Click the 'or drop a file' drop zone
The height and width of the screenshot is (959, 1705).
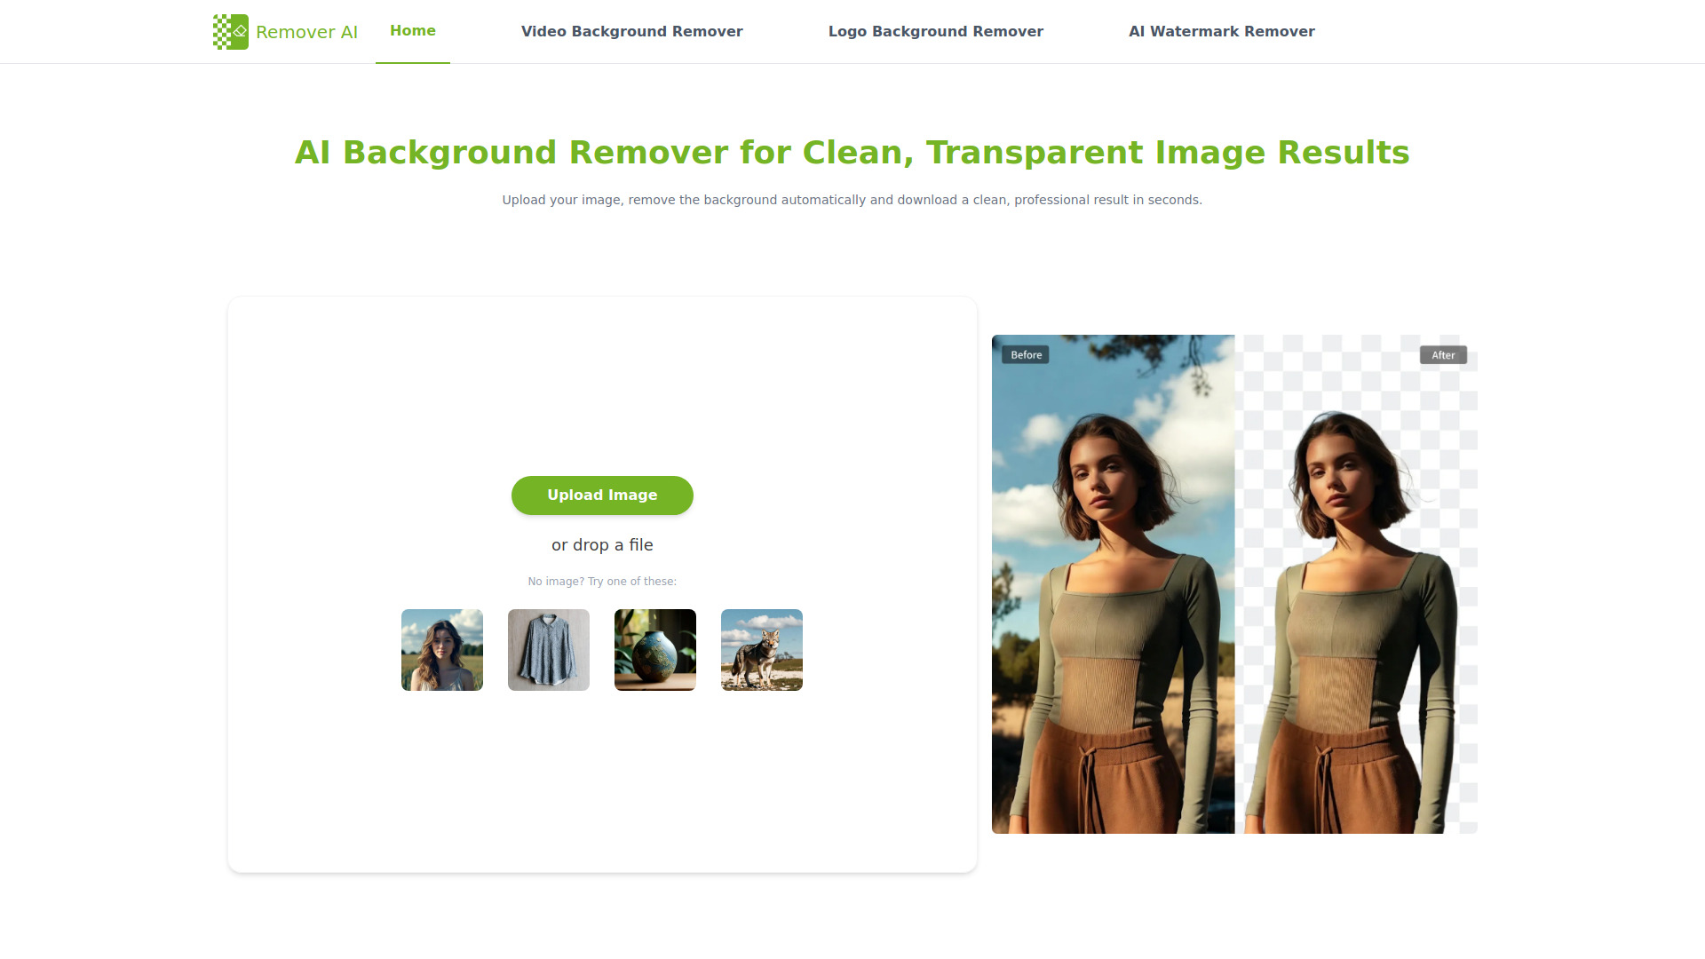(x=602, y=544)
